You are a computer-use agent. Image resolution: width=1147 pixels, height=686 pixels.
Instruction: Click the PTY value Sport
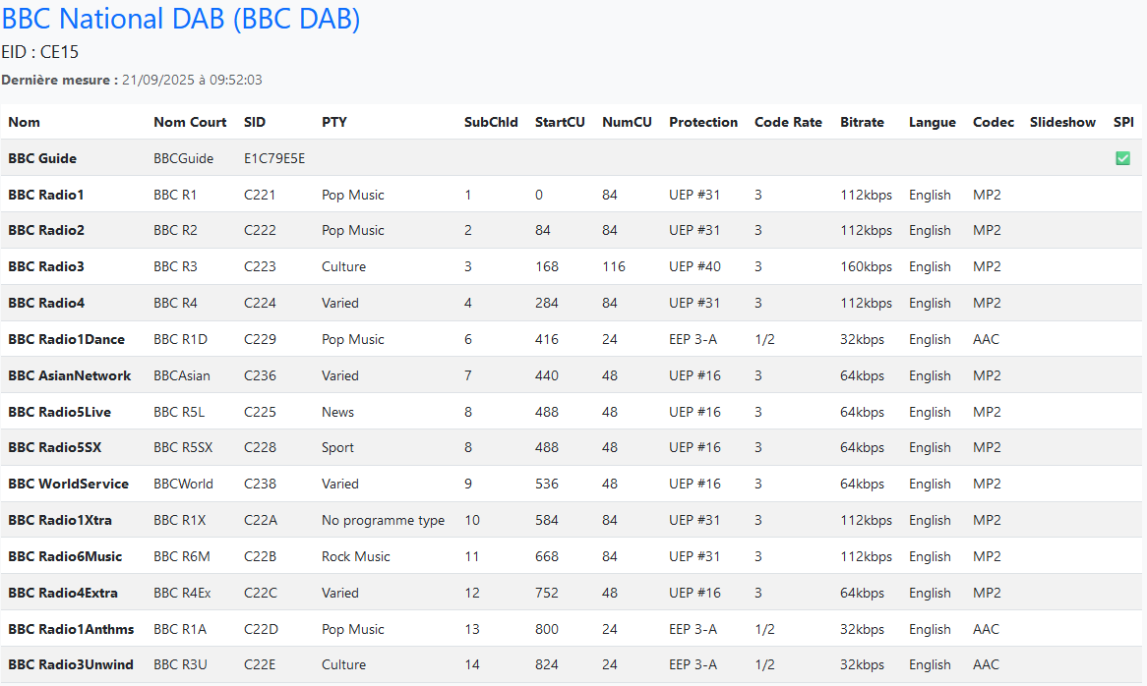[337, 448]
